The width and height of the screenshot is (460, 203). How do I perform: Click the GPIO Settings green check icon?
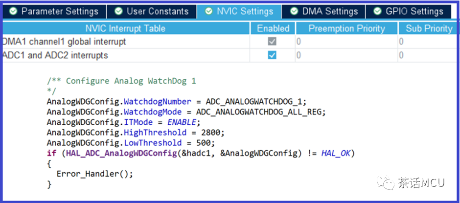point(377,11)
